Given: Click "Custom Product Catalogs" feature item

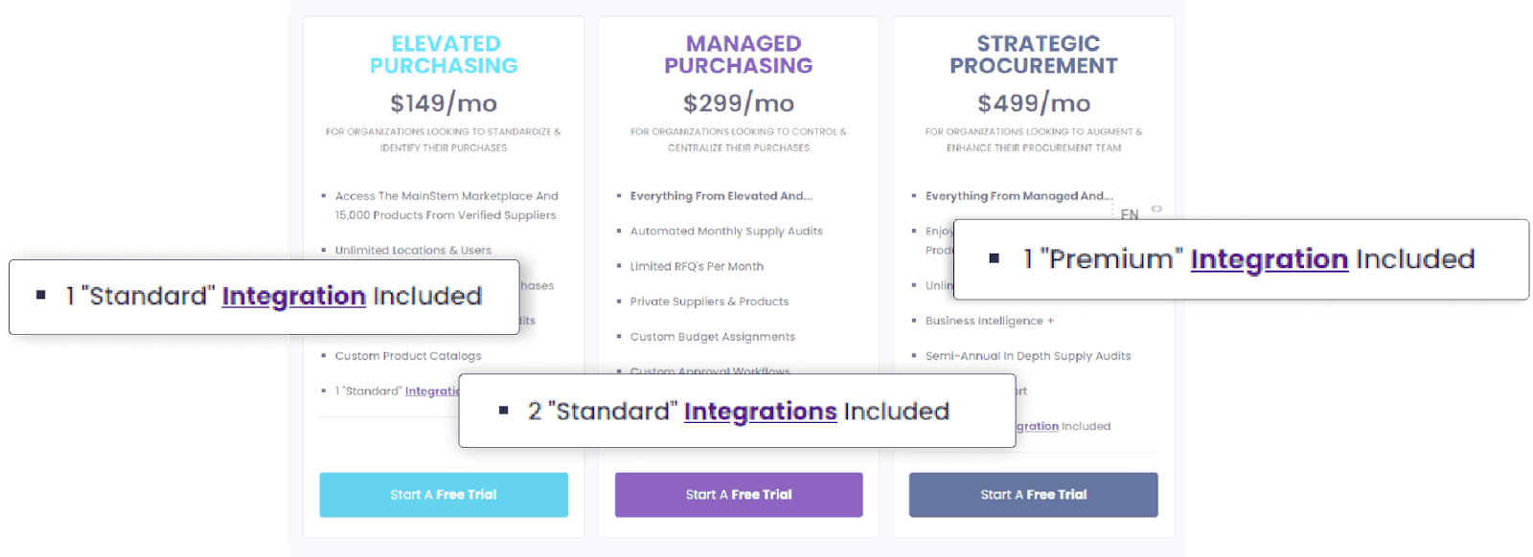Looking at the screenshot, I should tap(408, 356).
